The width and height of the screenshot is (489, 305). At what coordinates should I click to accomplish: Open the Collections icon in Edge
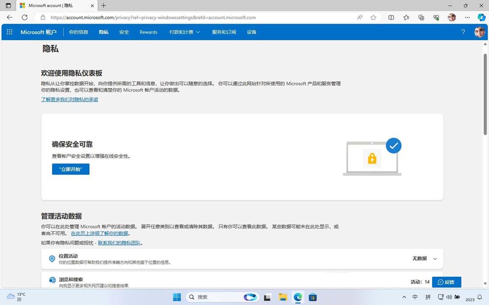(x=421, y=17)
